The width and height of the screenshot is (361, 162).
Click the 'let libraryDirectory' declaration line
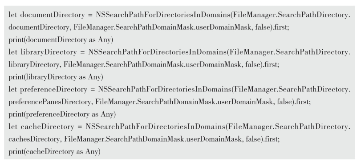click(x=179, y=52)
